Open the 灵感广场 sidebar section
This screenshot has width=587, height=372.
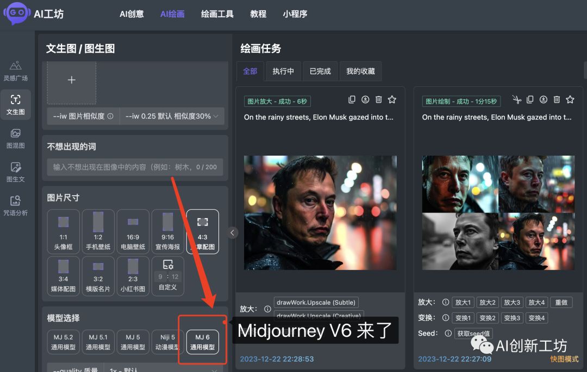pyautogui.click(x=15, y=70)
